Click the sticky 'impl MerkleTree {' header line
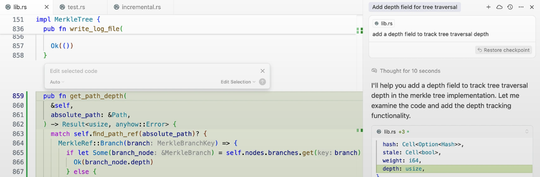This screenshot has height=177, width=540. (x=68, y=20)
